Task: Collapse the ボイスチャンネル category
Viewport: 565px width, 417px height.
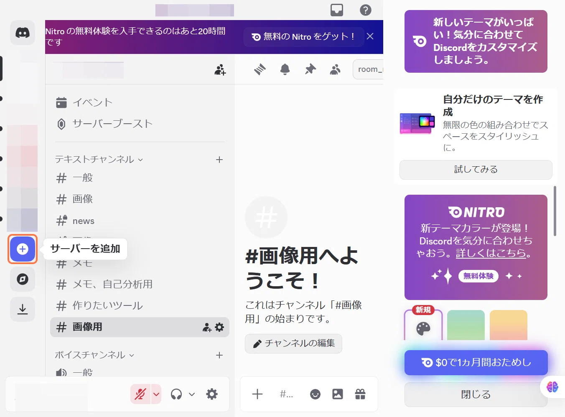Action: (94, 355)
